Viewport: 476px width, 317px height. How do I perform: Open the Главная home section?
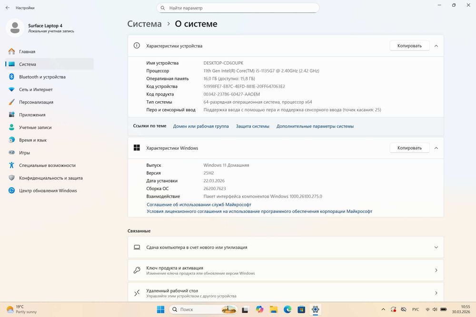coord(49,51)
